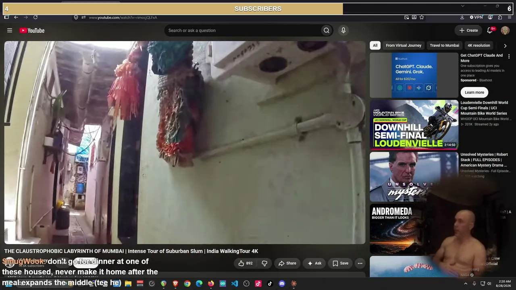Open sponsored ad options menu
The width and height of the screenshot is (516, 290).
click(x=509, y=57)
